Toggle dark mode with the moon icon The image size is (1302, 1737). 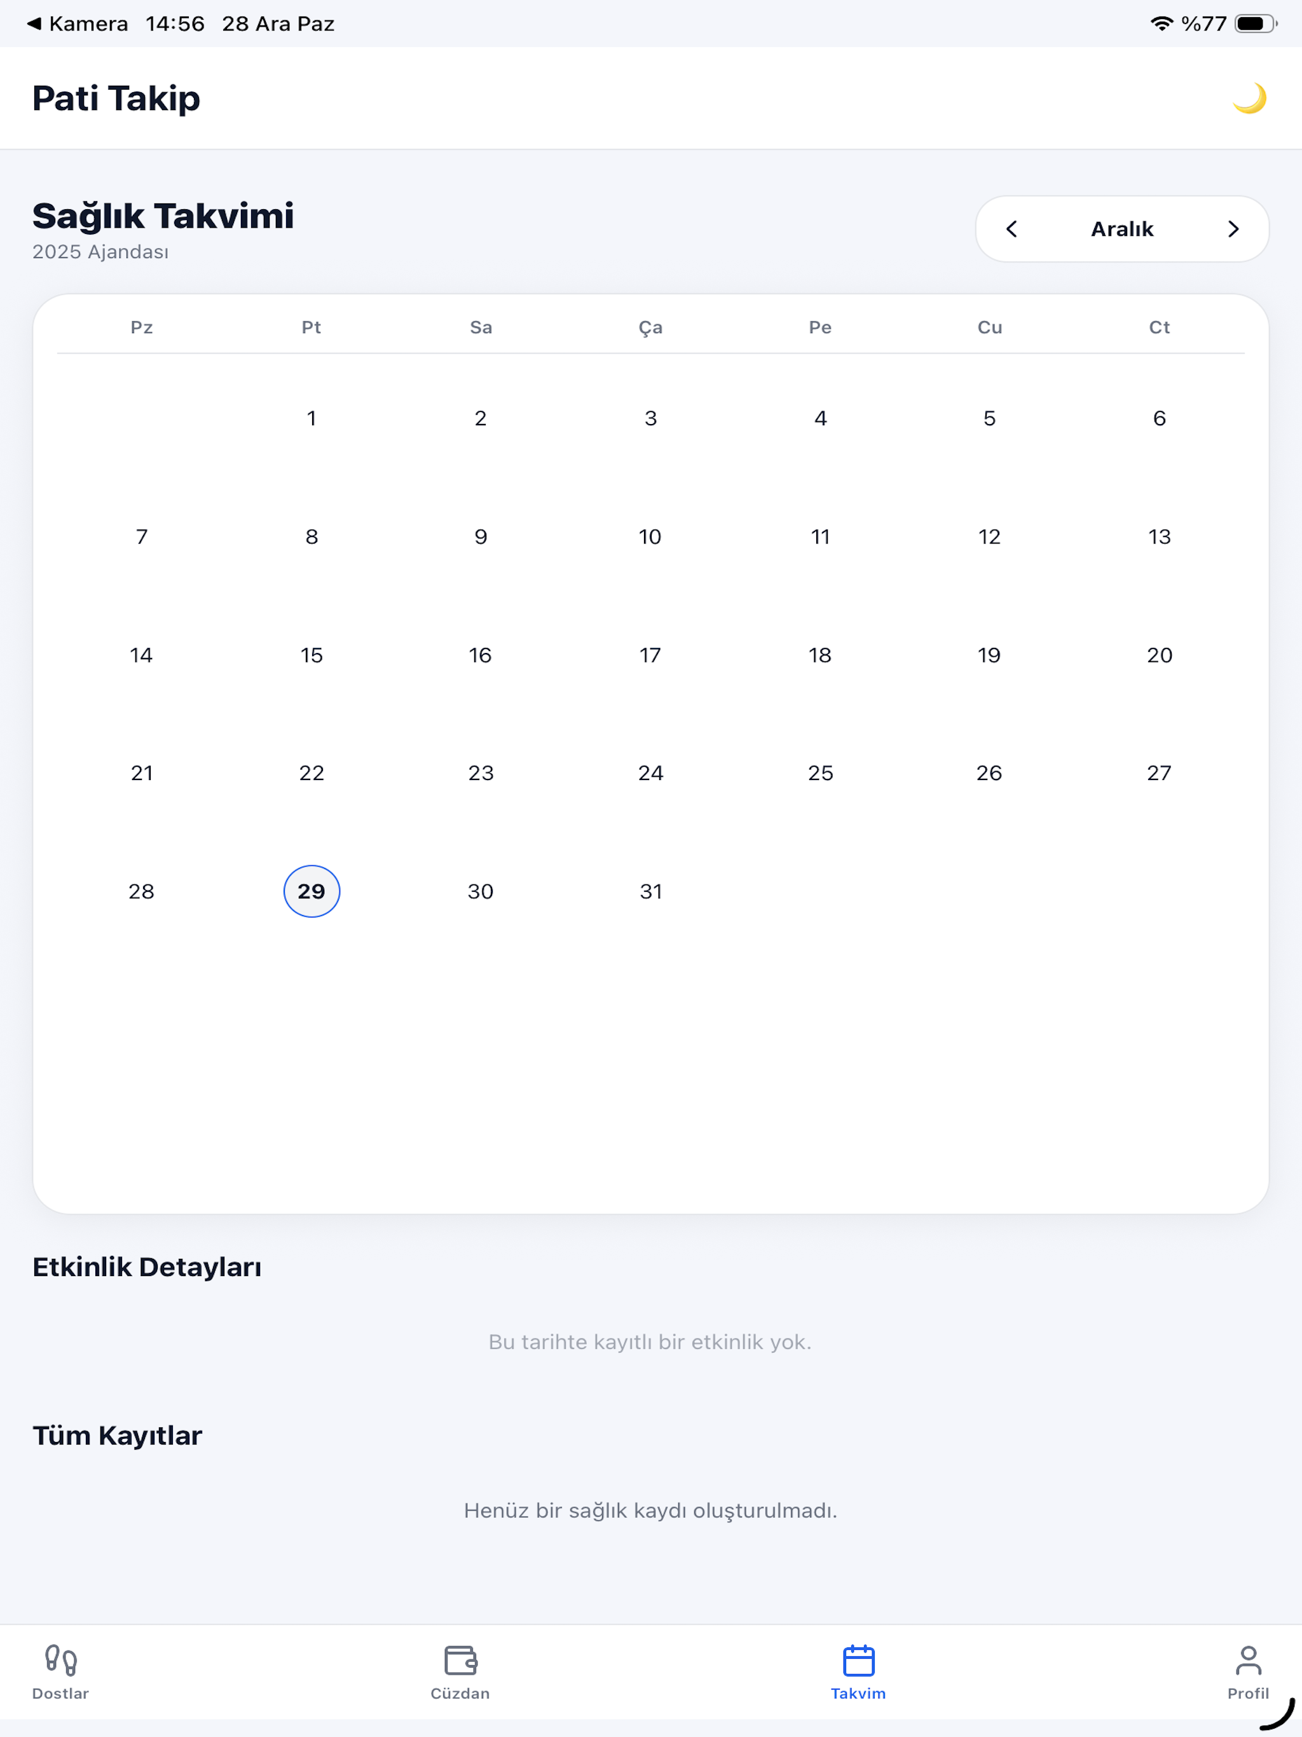(x=1249, y=98)
